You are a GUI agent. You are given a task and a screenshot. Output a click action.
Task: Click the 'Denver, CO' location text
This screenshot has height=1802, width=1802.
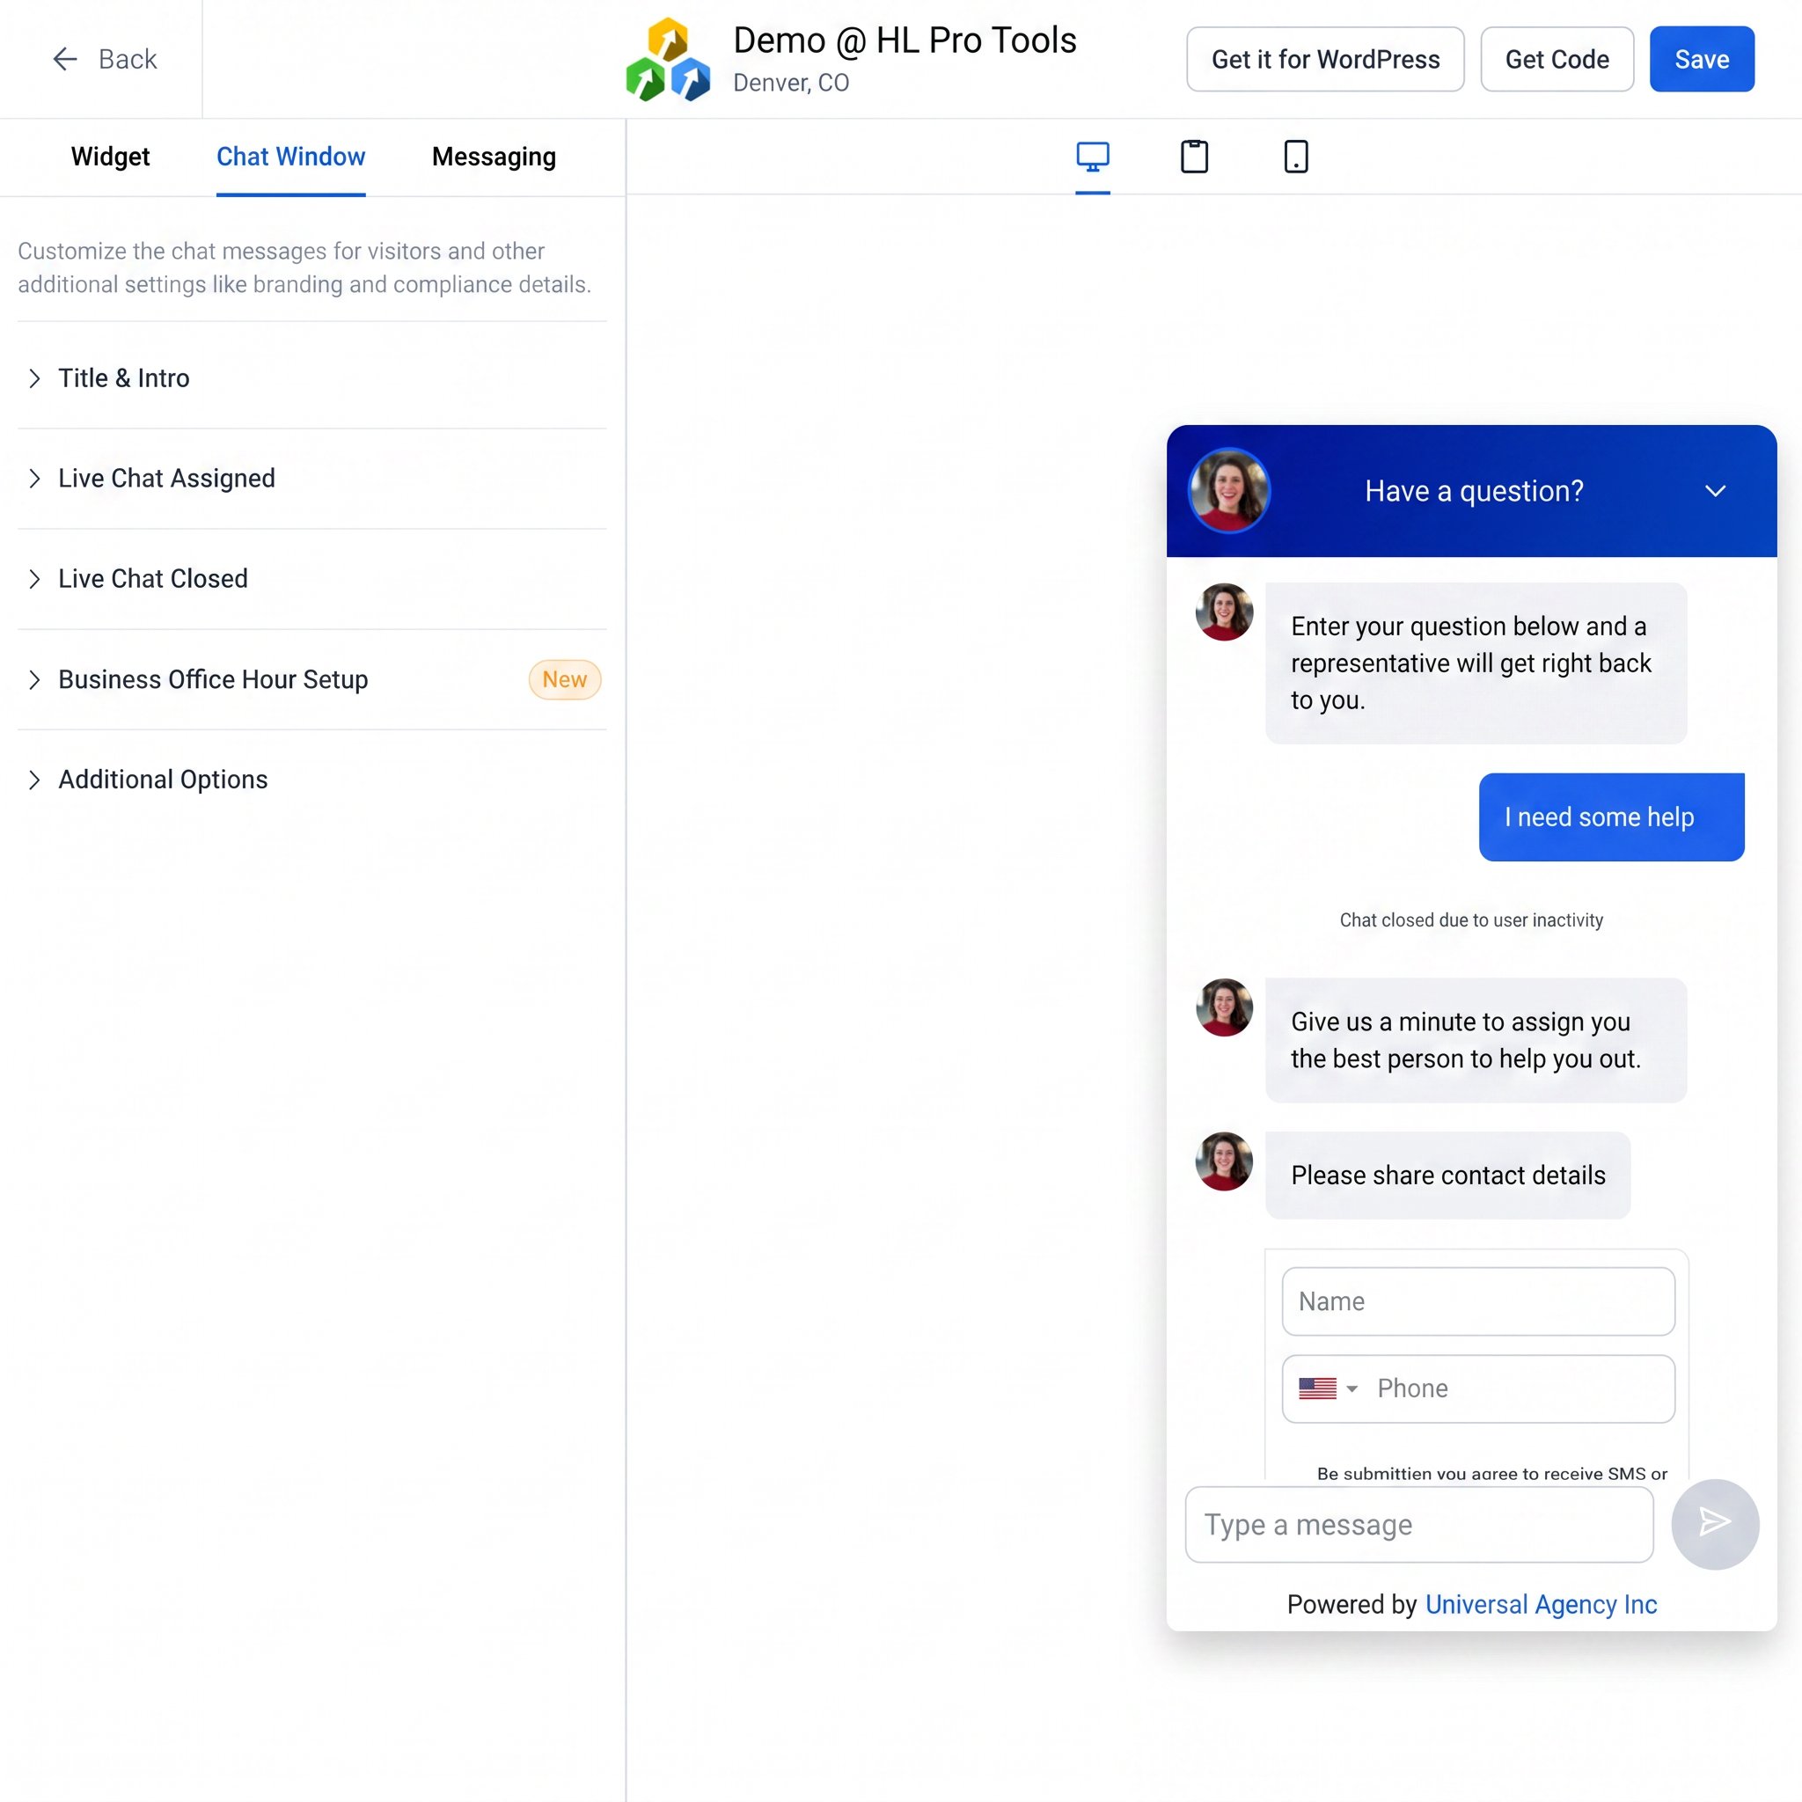[790, 83]
